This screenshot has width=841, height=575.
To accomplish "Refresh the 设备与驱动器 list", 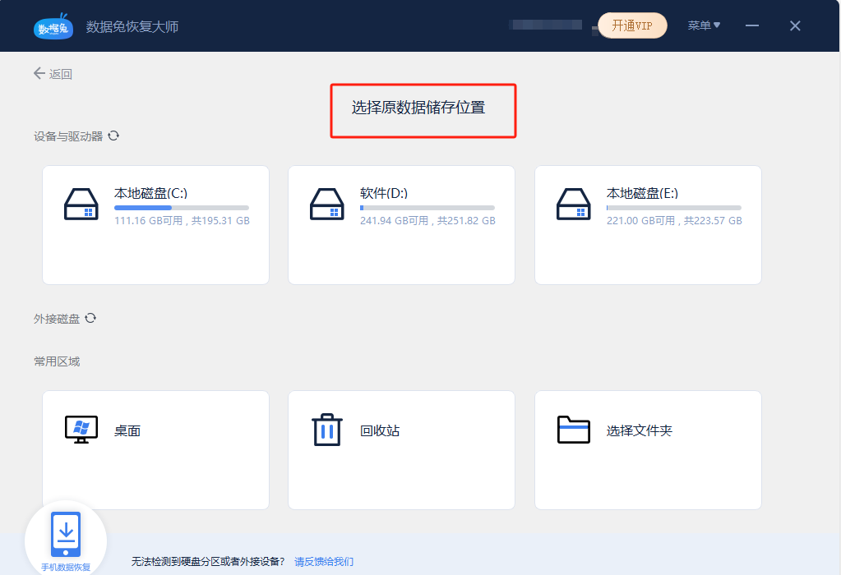I will coord(113,136).
